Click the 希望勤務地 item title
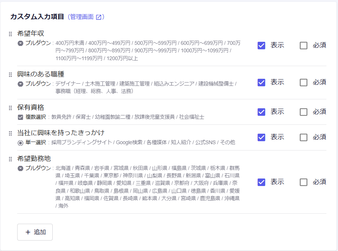The image size is (338, 251). click(34, 159)
